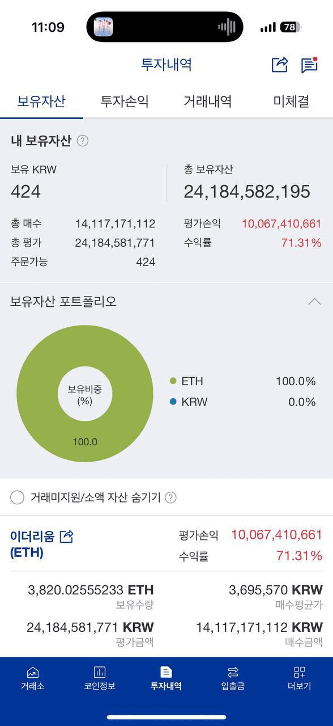The width and height of the screenshot is (333, 726).
Task: Click the green ETH donut chart segment
Action: [x=85, y=440]
